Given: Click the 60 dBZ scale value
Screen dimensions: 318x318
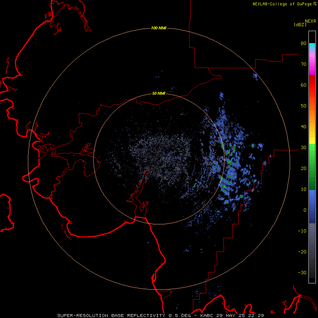Looking at the screenshot, I should 304,85.
